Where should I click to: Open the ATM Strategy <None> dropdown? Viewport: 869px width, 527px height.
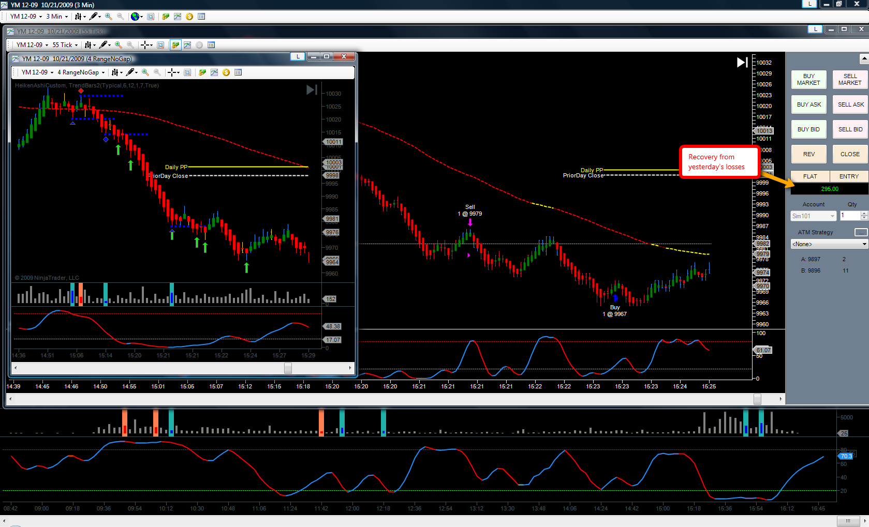point(829,244)
